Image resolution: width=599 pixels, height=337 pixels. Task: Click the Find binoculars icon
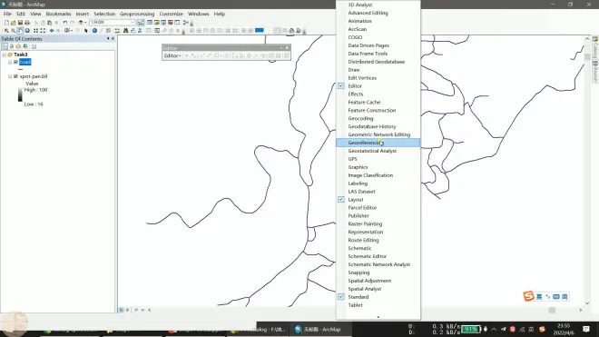point(125,31)
